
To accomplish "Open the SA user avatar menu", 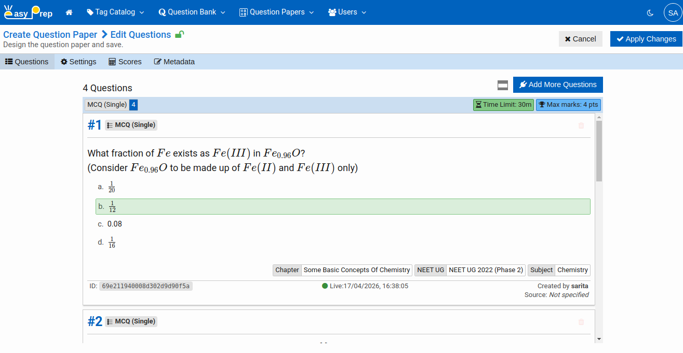I will click(x=672, y=12).
